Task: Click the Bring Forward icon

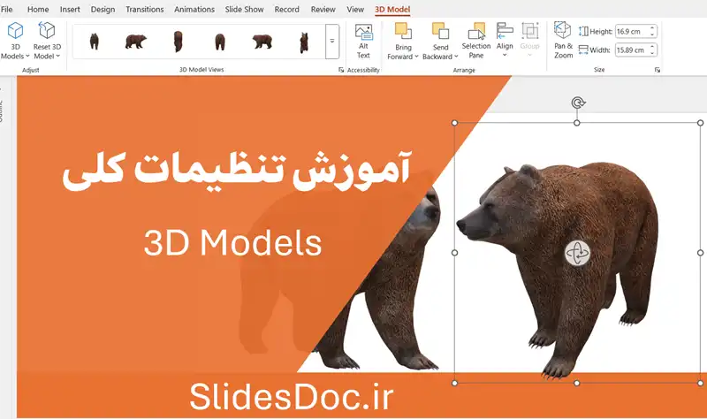Action: (403, 31)
